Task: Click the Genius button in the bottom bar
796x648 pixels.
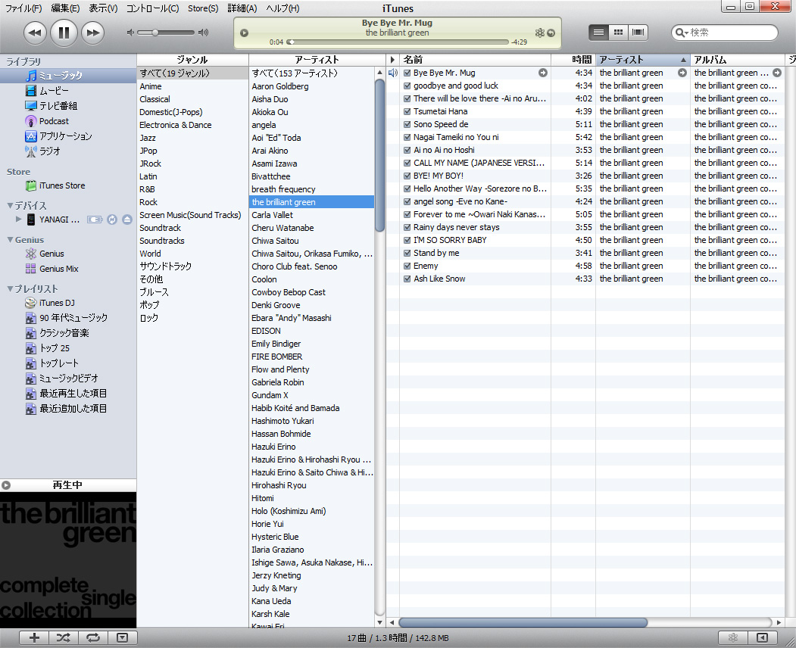Action: tap(733, 638)
